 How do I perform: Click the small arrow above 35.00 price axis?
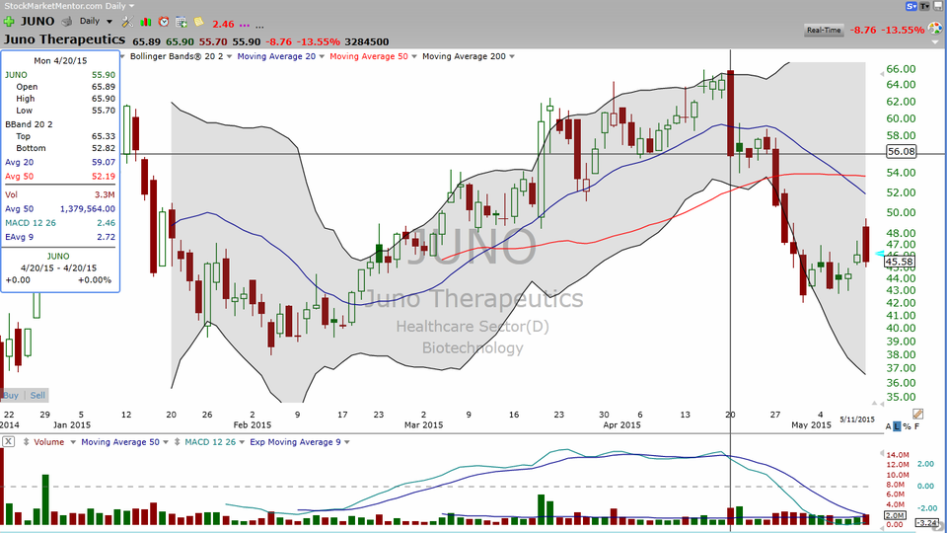click(x=874, y=403)
